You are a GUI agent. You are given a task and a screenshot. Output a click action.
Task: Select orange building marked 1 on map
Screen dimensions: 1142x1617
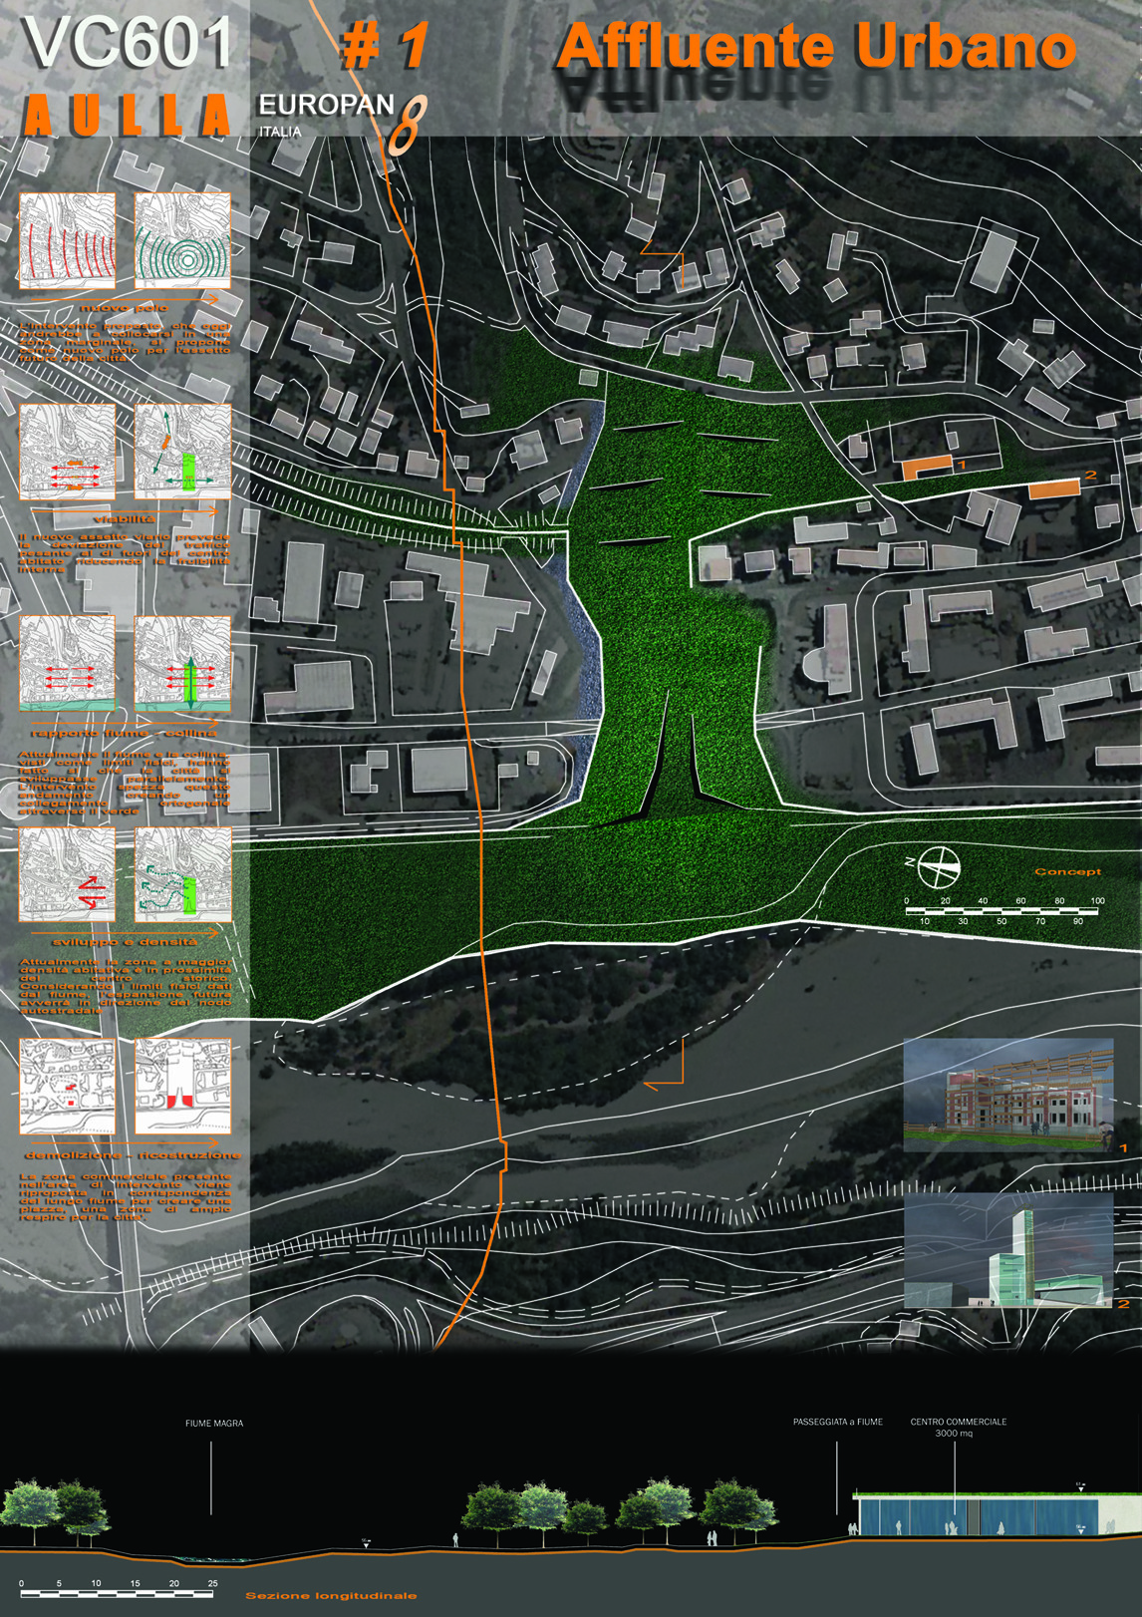pos(927,467)
